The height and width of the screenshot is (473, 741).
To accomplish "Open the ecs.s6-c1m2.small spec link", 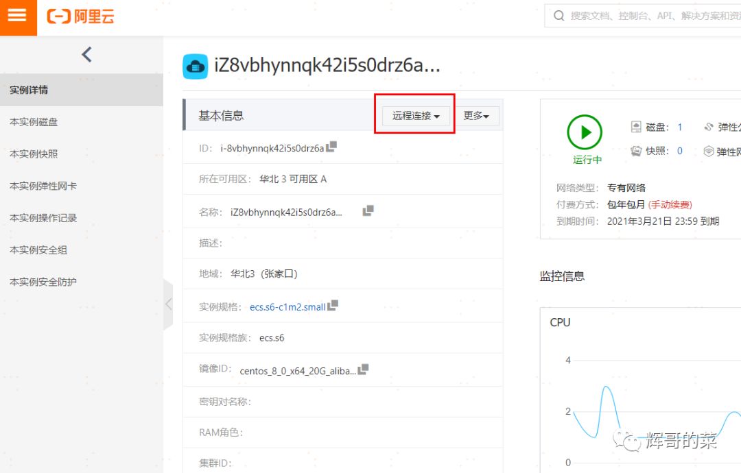I will (287, 307).
